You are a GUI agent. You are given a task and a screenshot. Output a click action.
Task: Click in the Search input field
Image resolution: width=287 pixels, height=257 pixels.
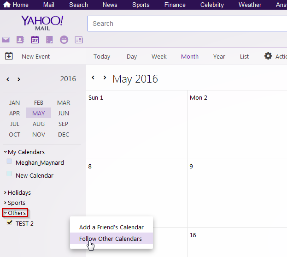[187, 24]
